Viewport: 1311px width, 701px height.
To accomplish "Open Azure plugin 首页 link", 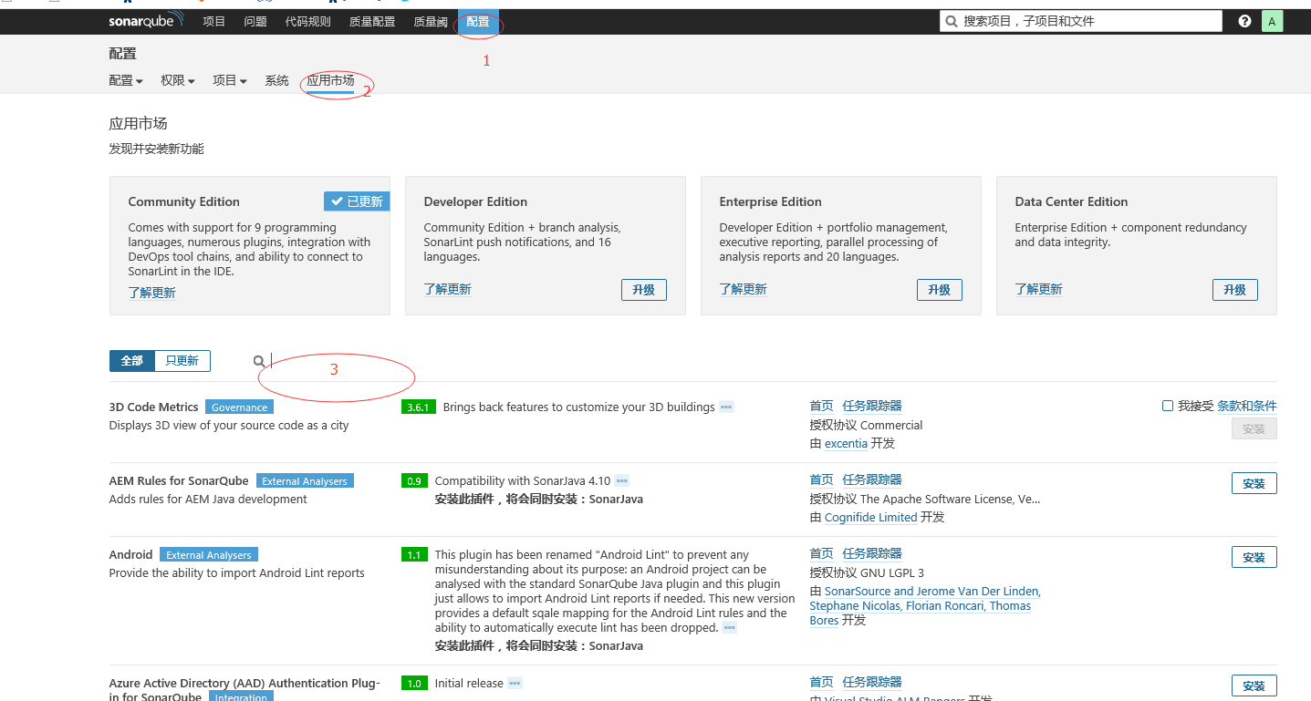I will [x=822, y=682].
